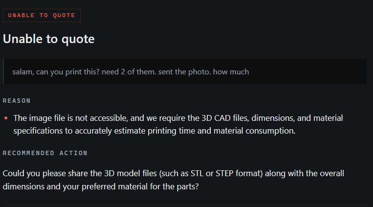This screenshot has height=207, width=373.
Task: Click the red UNABLE TO QUOTE badge
Action: coord(42,16)
